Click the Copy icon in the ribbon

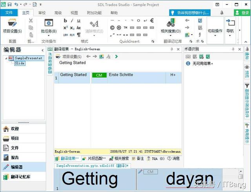coord(31,28)
